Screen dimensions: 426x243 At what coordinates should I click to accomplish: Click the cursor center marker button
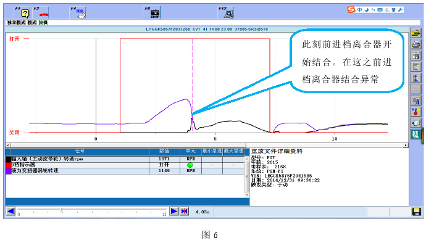tap(184, 211)
